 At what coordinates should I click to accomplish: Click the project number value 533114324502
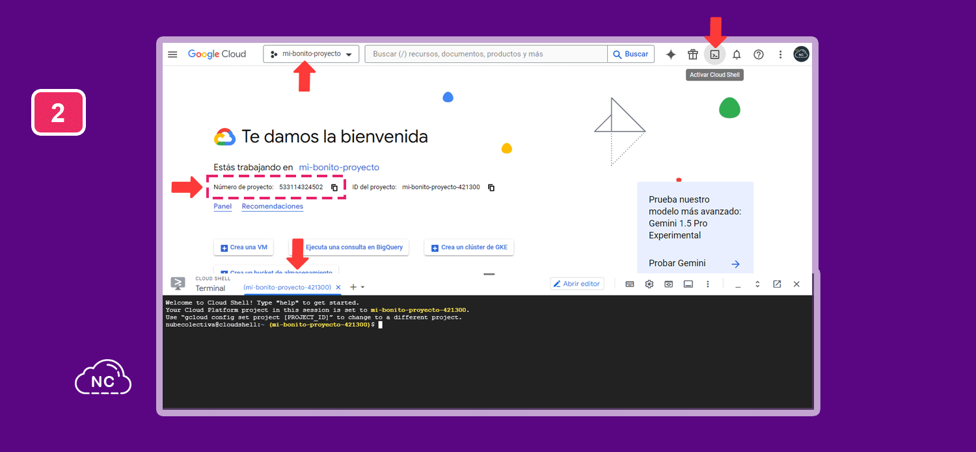click(x=301, y=187)
